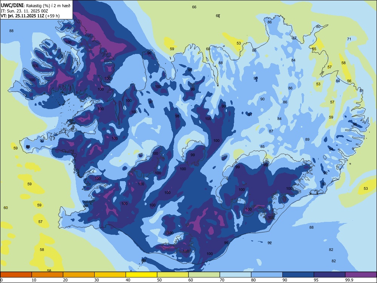Select the 'IT: Sun. 23. 11. 2025 00Z' line
Image resolution: width=377 pixels, height=283 pixels.
(x=25, y=11)
